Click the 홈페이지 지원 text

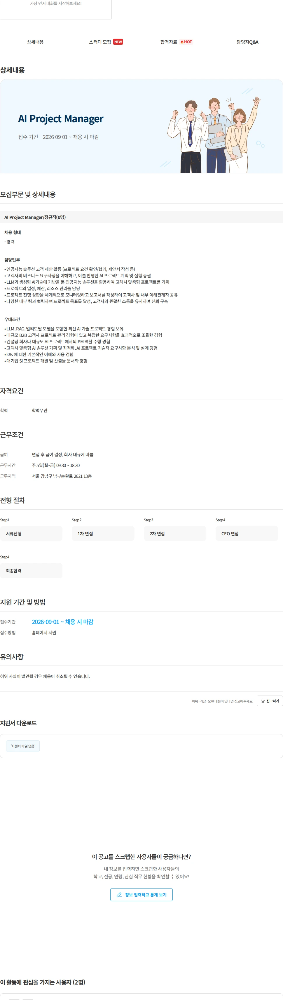(x=44, y=633)
